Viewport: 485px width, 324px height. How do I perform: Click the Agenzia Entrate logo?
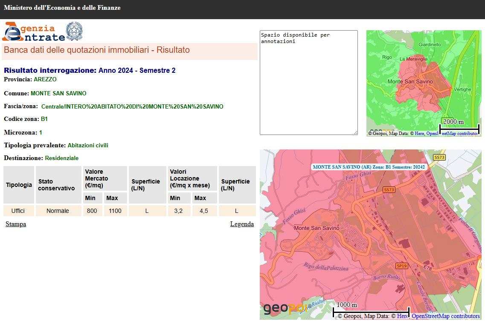pos(34,32)
